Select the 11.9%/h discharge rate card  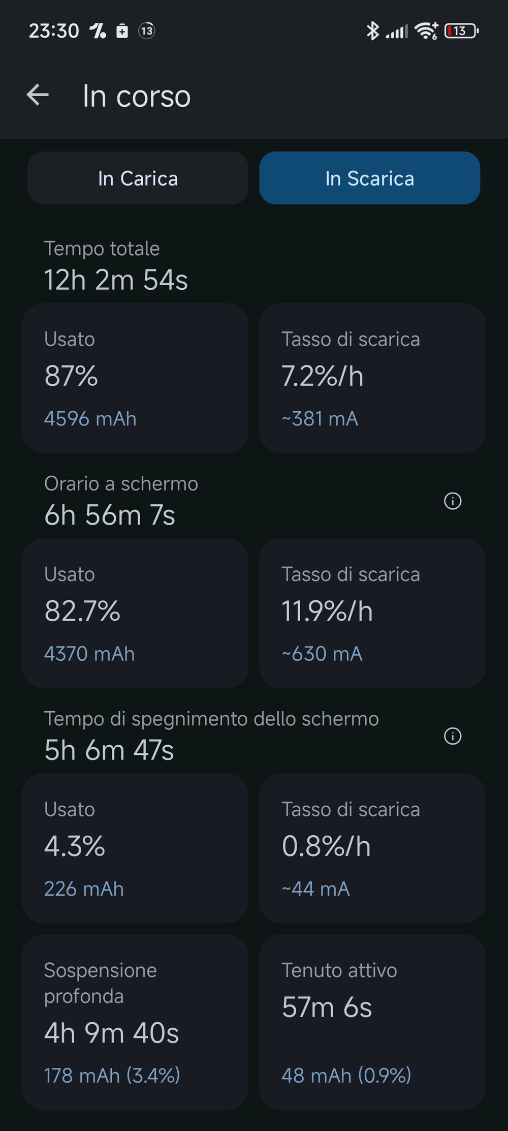tap(372, 613)
